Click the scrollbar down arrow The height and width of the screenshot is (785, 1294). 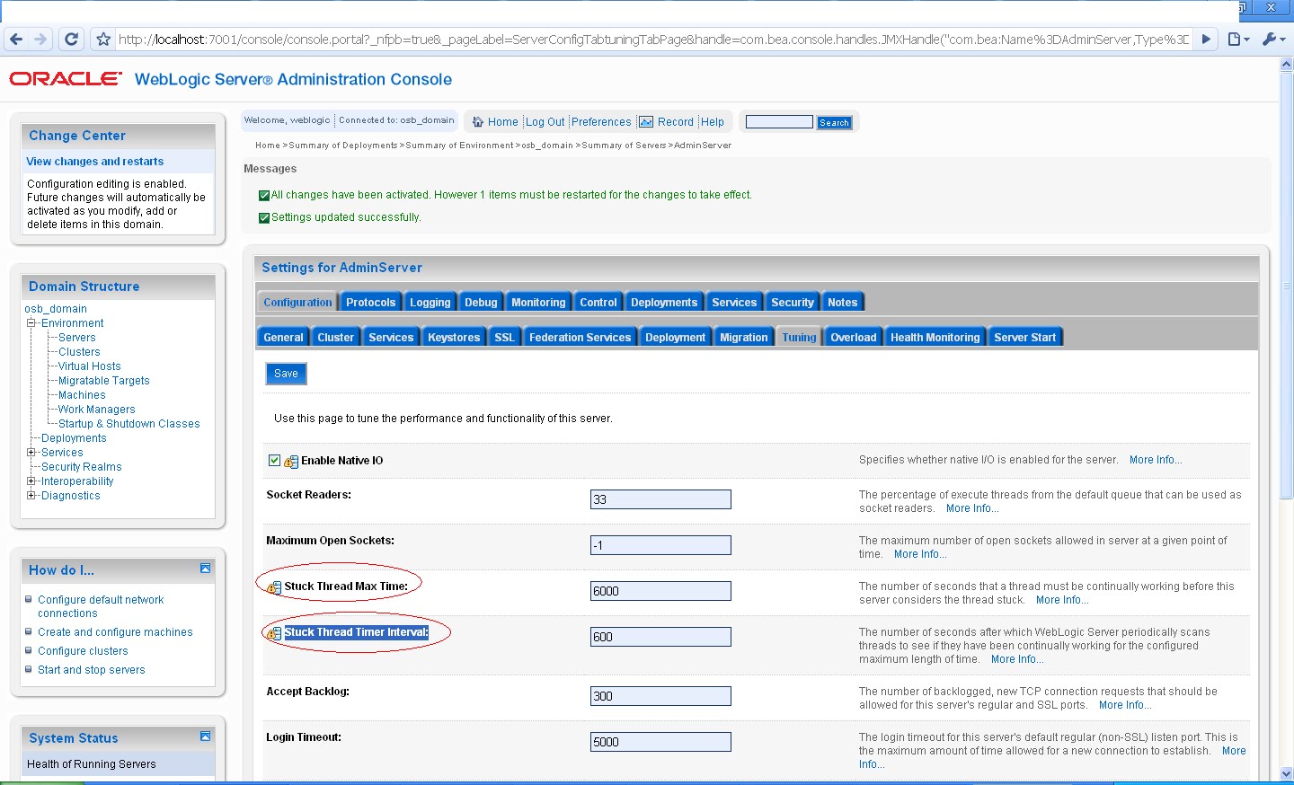[x=1287, y=773]
